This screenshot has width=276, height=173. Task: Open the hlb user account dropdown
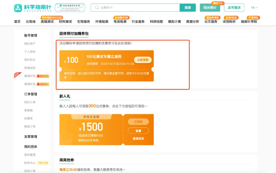pyautogui.click(x=254, y=8)
